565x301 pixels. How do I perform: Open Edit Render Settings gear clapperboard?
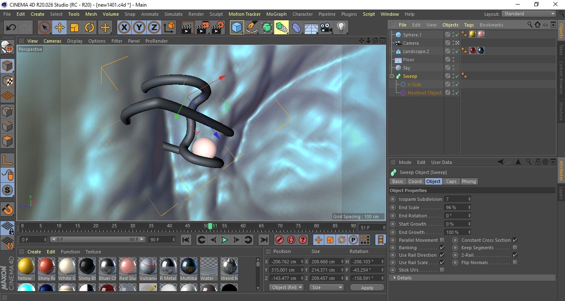coord(217,28)
